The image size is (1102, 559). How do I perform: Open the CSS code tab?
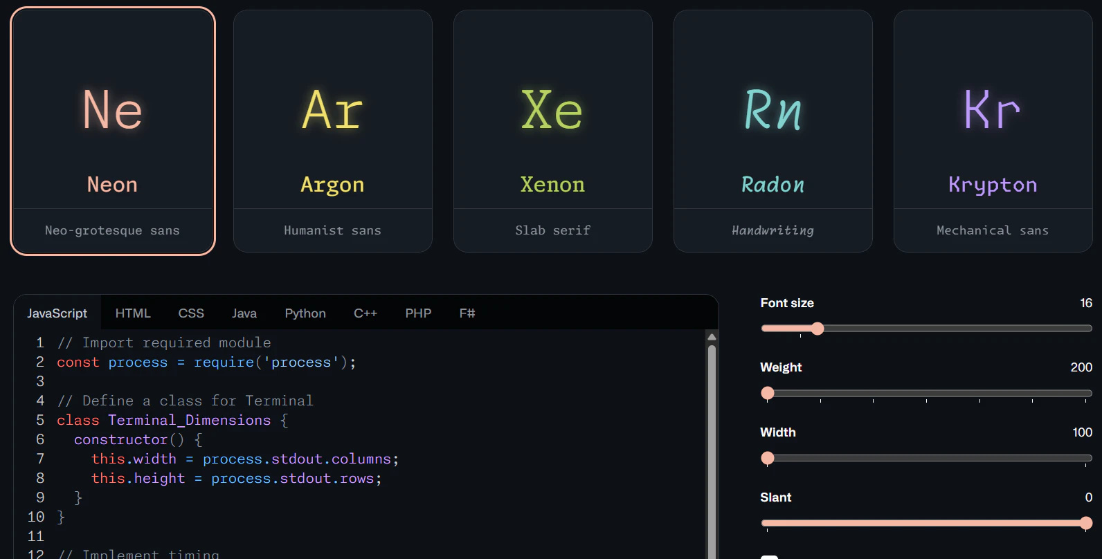pos(191,313)
